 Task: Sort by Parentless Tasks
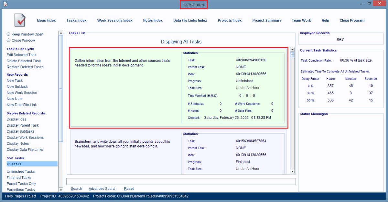click(21, 190)
